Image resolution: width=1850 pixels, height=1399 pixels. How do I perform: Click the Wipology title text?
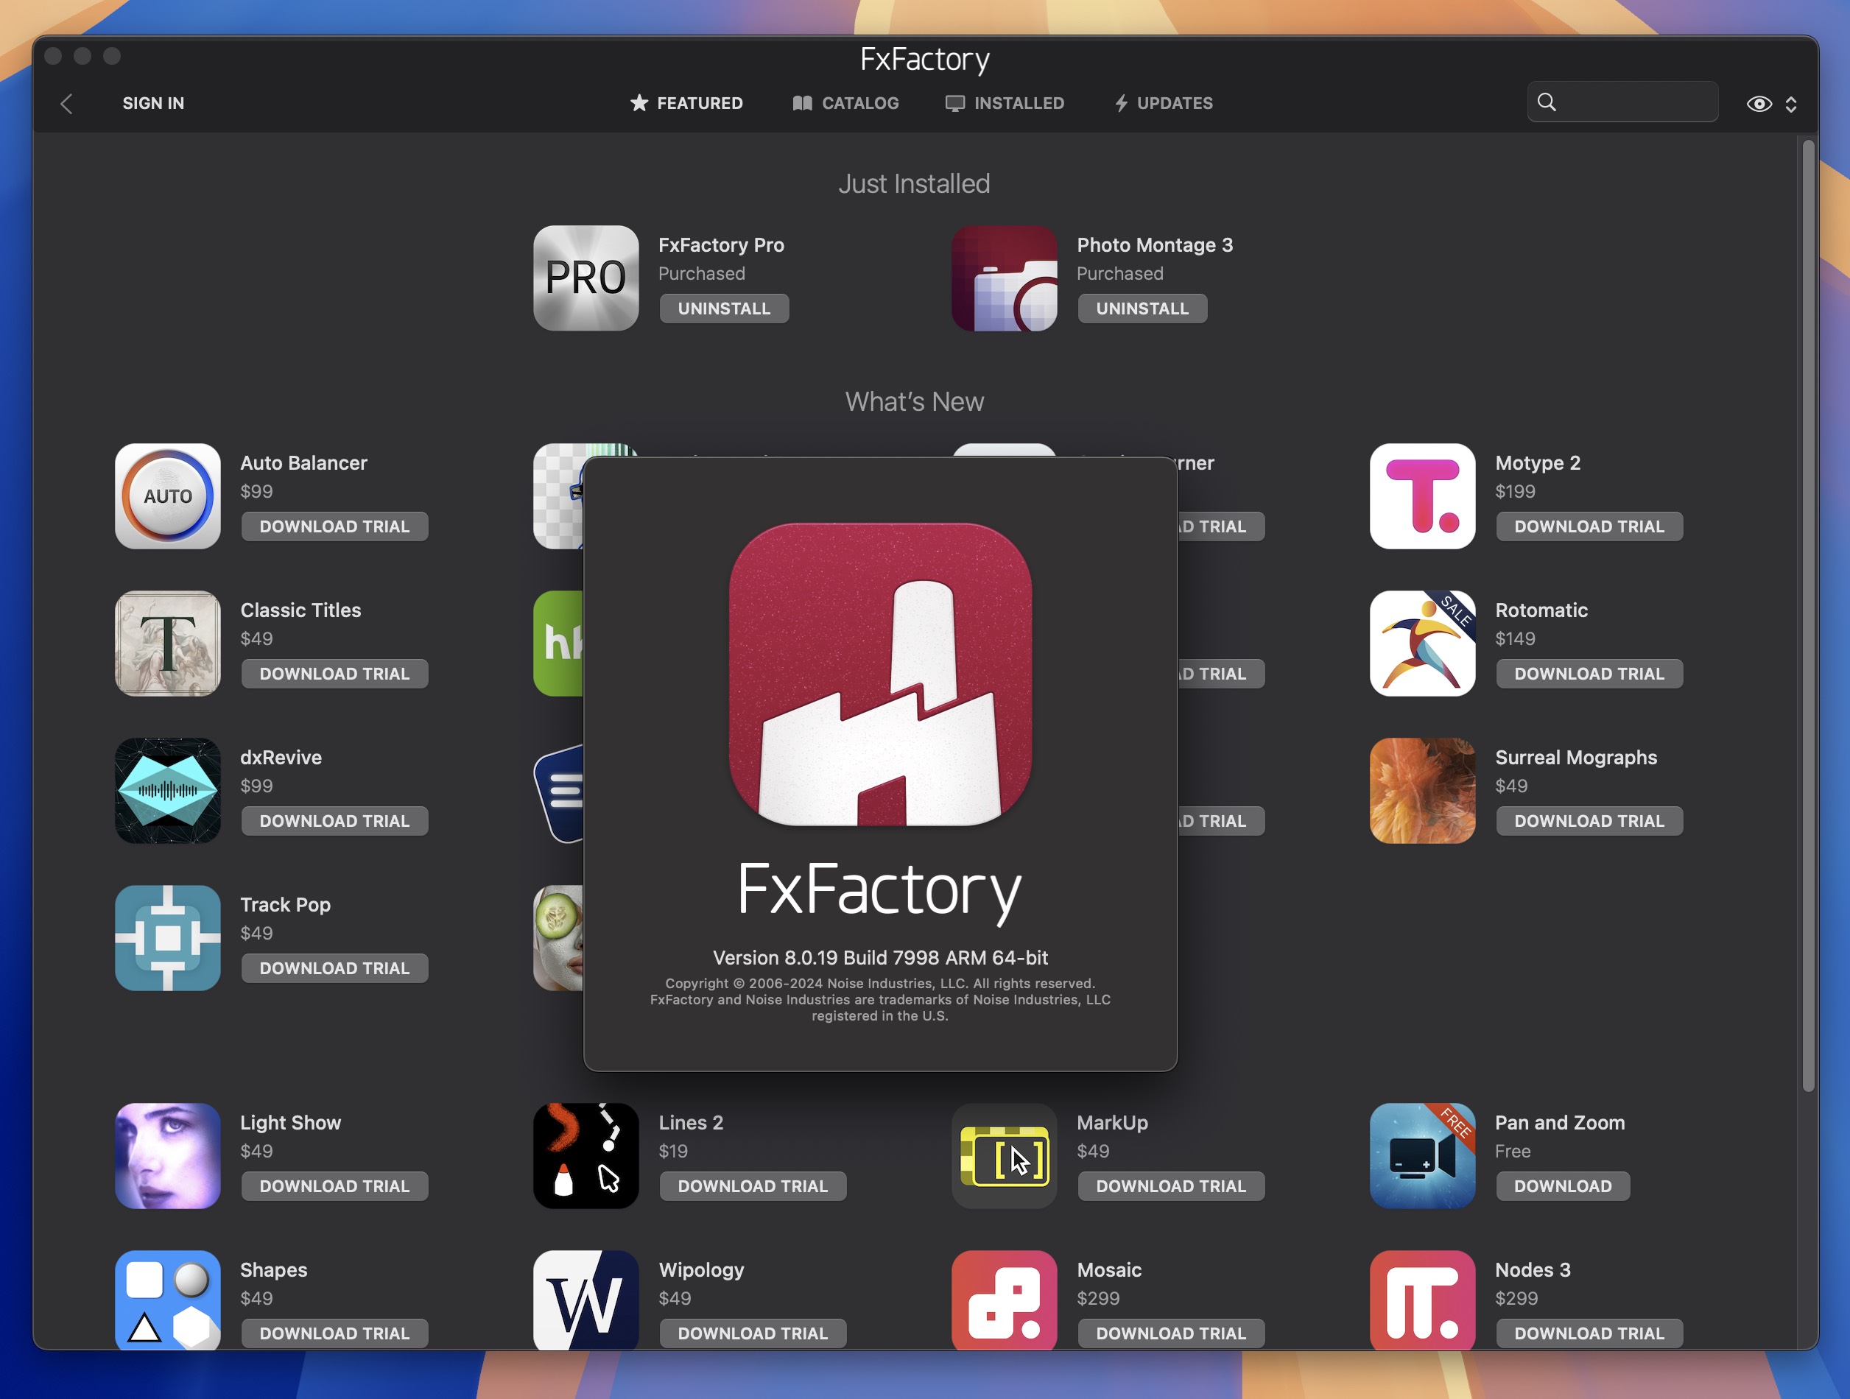pos(701,1271)
